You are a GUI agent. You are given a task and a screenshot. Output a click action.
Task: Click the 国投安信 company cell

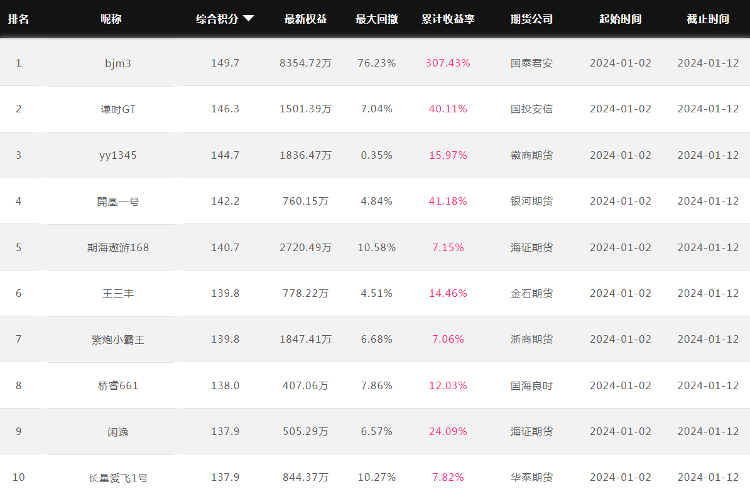click(x=531, y=109)
